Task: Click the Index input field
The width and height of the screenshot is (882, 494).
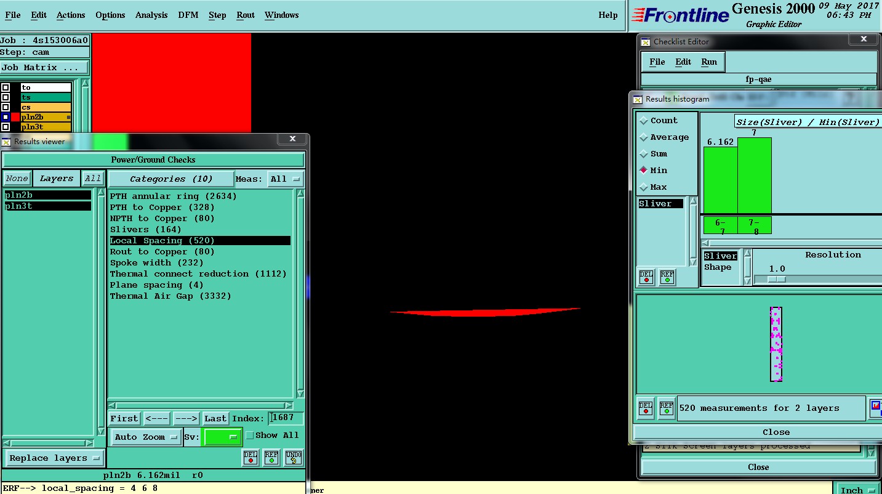Action: (x=286, y=418)
